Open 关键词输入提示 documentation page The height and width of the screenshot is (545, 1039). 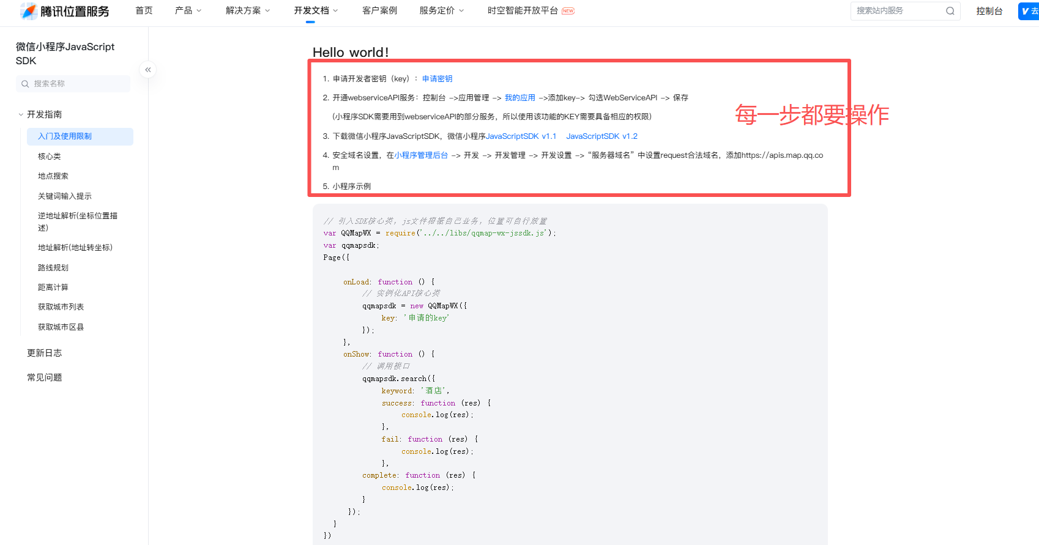pyautogui.click(x=65, y=196)
